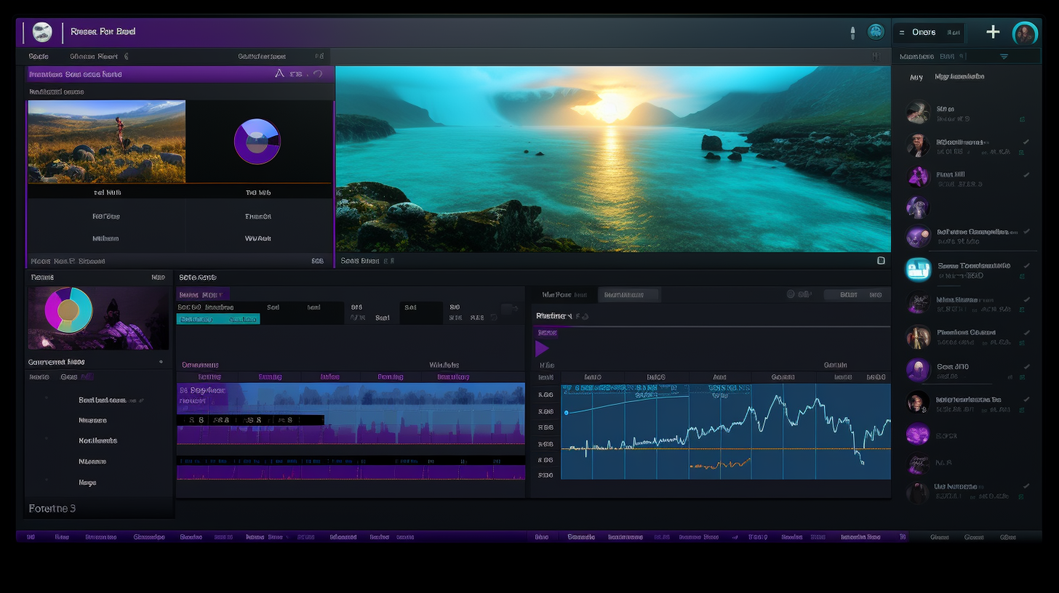Click the teal globe icon in header
This screenshot has height=593, width=1059.
point(876,32)
